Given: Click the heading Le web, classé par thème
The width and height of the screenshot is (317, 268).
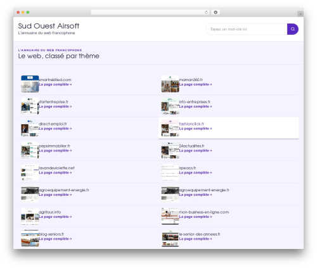Looking at the screenshot, I should point(58,56).
